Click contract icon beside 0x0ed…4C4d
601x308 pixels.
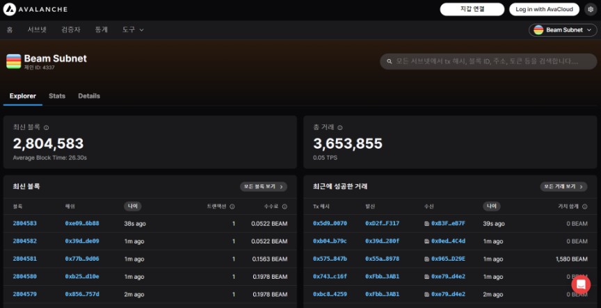point(426,241)
